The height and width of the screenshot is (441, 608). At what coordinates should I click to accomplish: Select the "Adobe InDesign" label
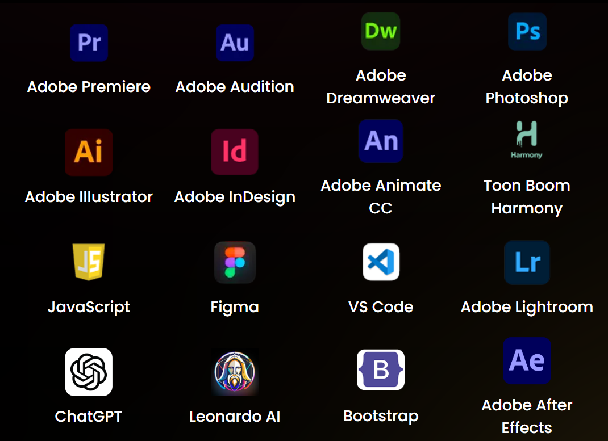(235, 197)
